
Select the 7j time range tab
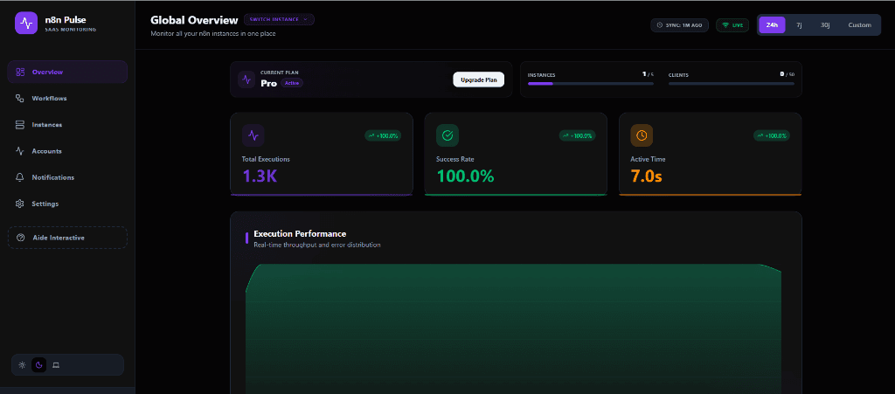pyautogui.click(x=799, y=25)
